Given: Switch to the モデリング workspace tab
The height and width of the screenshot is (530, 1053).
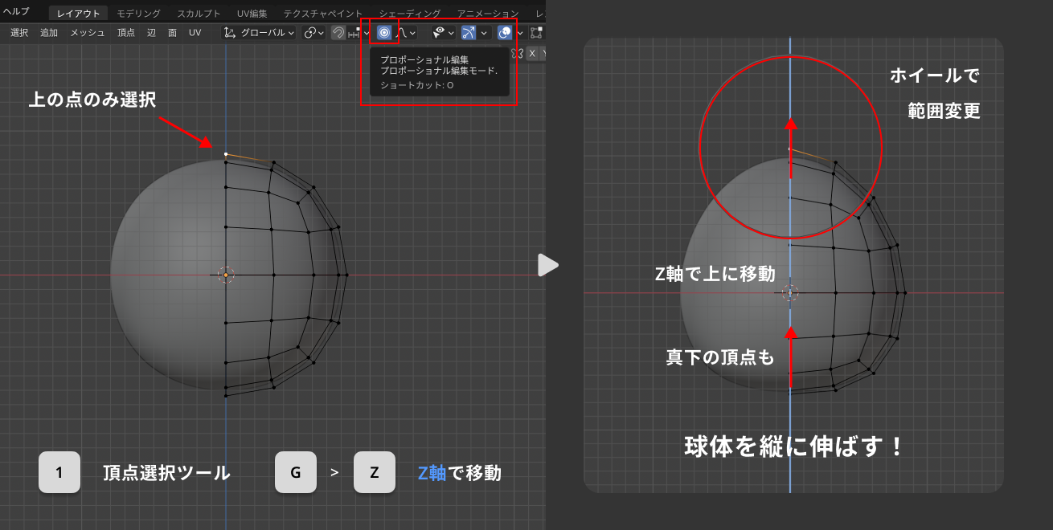Looking at the screenshot, I should (138, 14).
